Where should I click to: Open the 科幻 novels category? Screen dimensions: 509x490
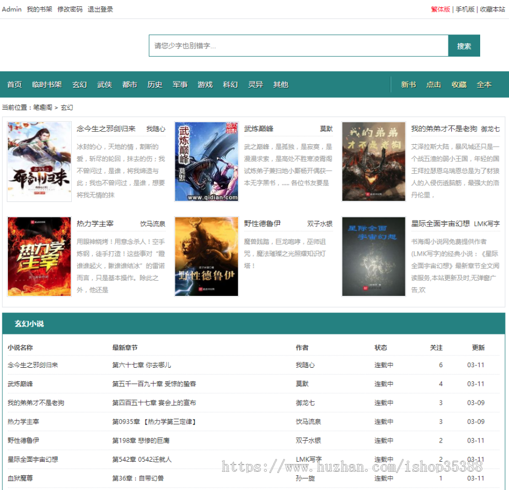point(230,84)
